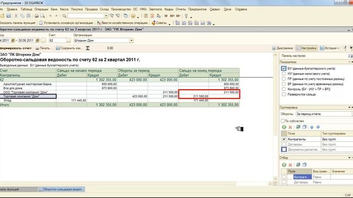
Task: Click report vertical scrollbar down arrow
Action: [275, 178]
